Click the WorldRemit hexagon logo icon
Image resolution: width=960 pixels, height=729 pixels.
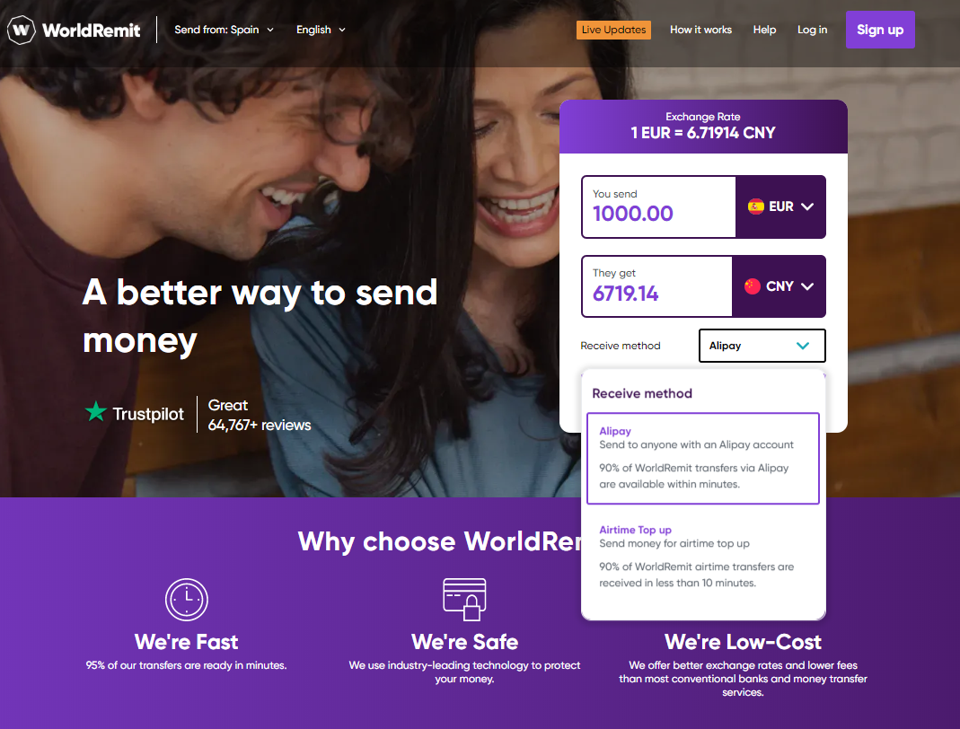tap(21, 30)
